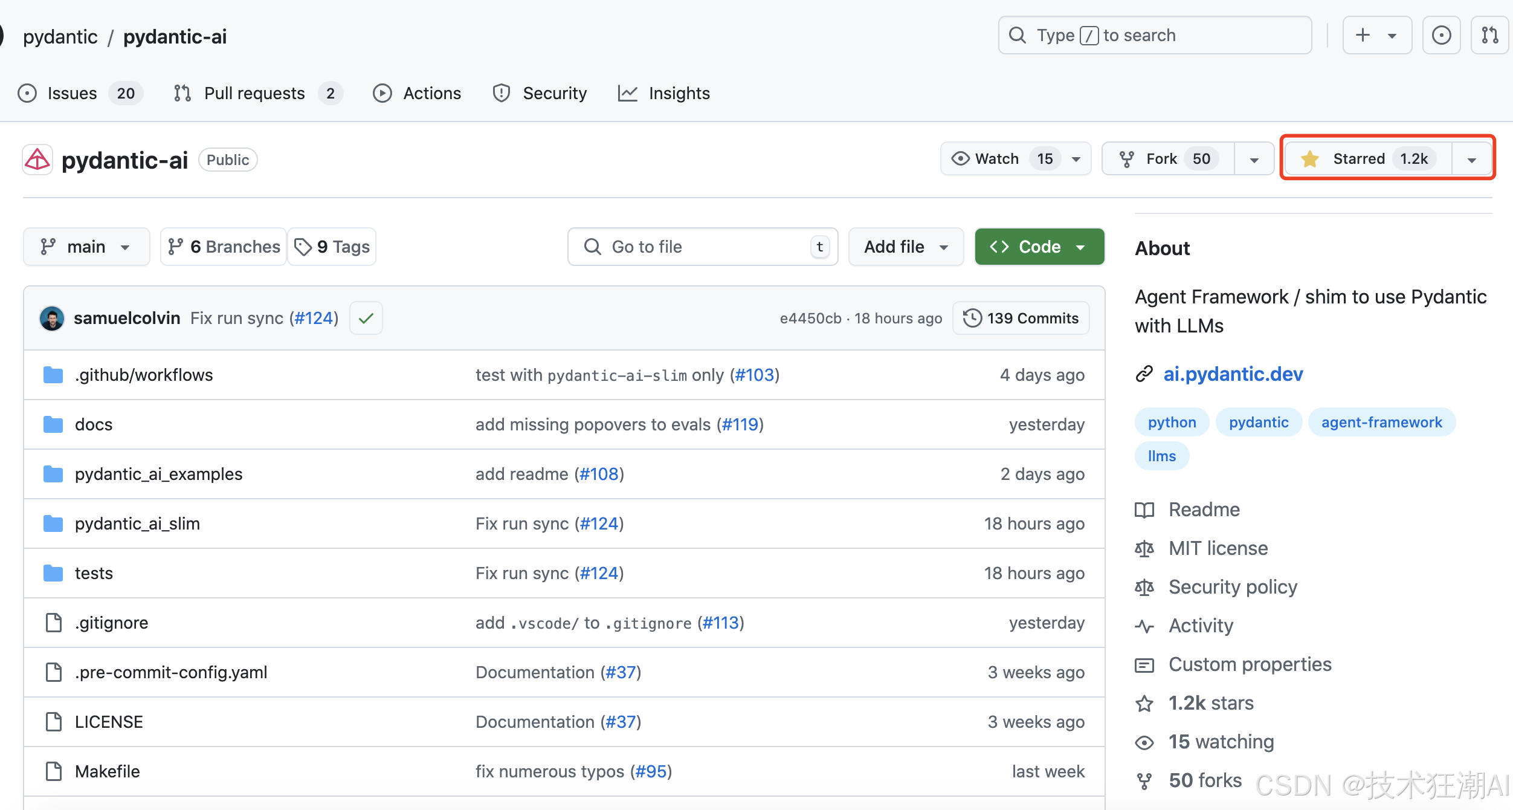Click the pydantic-ai repository logo icon
This screenshot has width=1513, height=810.
click(x=37, y=160)
